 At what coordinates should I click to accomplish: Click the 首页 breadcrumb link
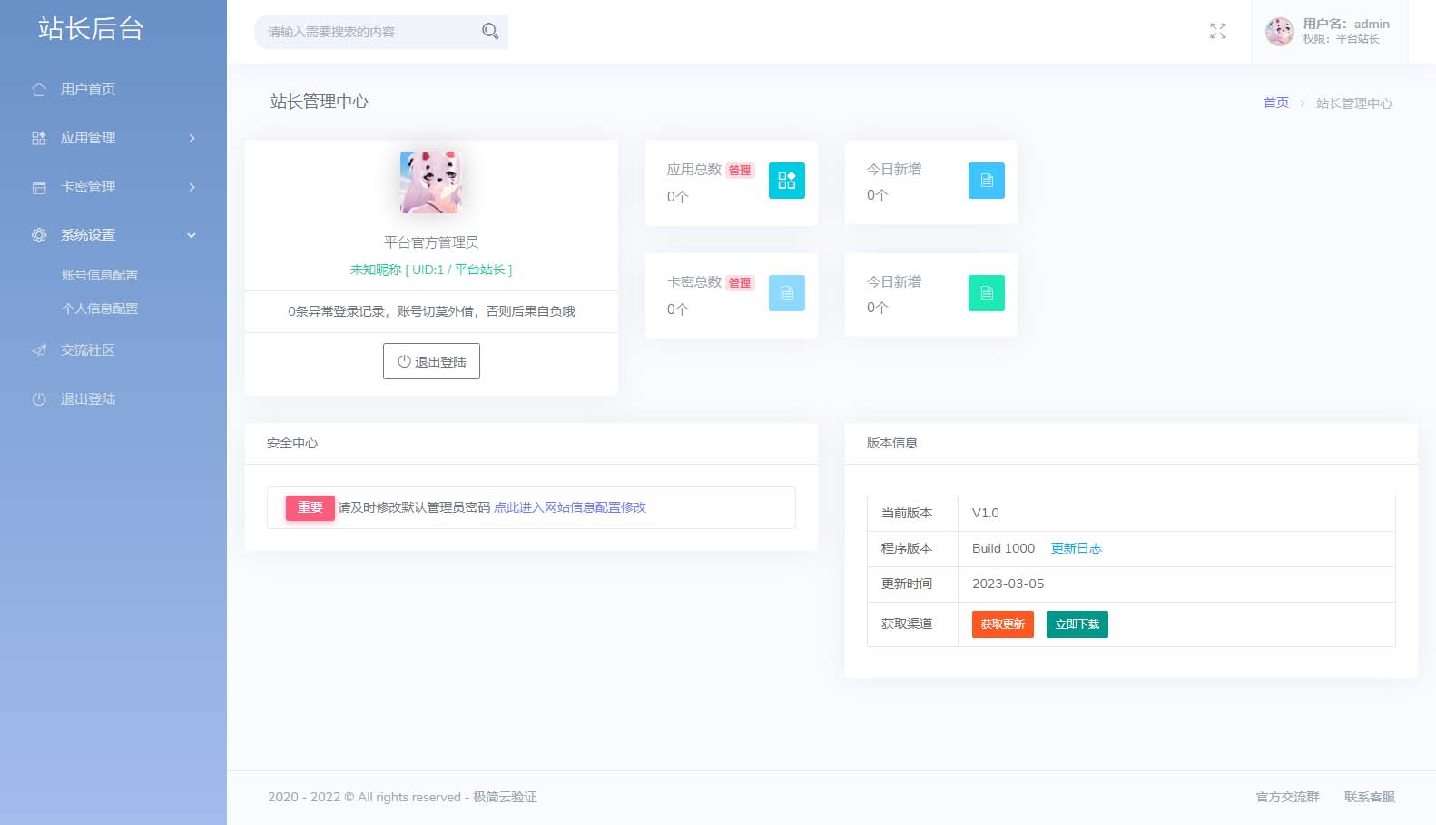click(x=1276, y=103)
